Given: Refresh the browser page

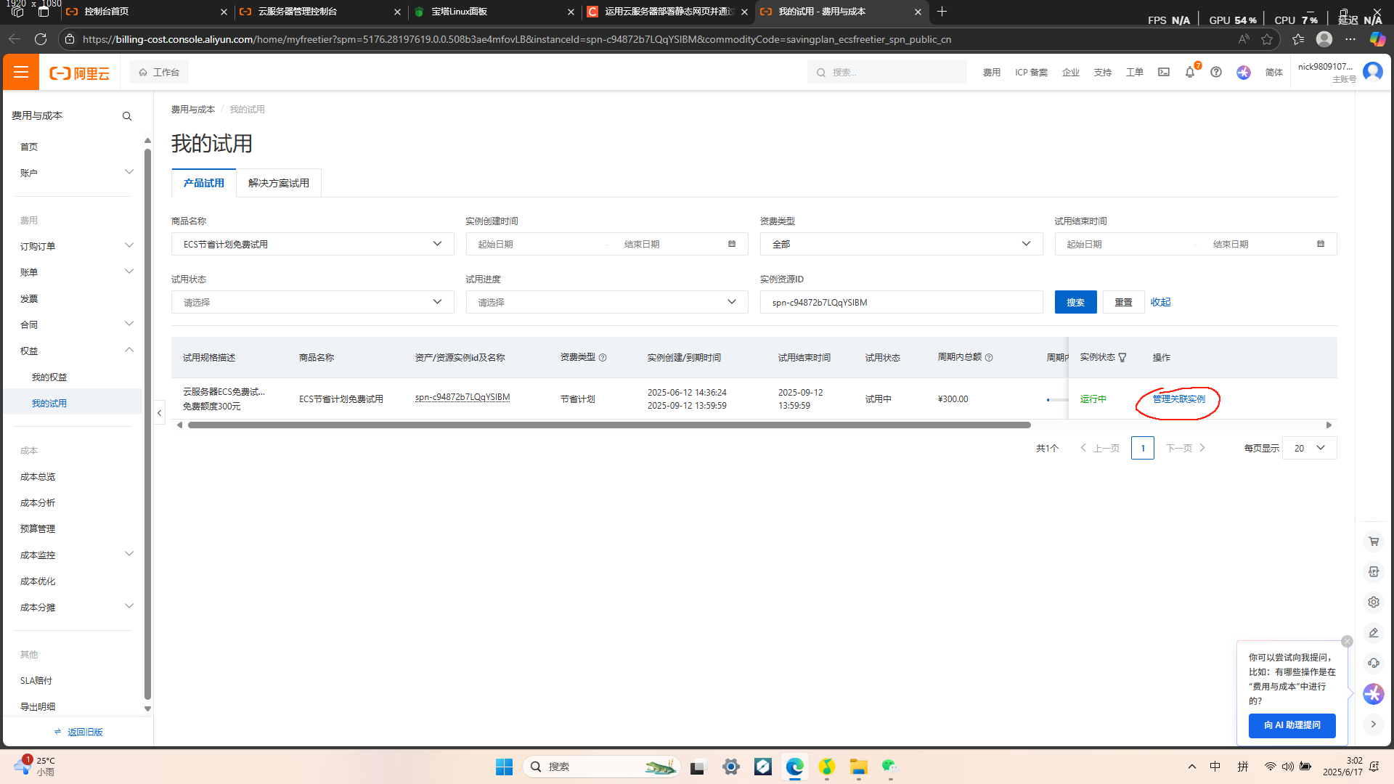Looking at the screenshot, I should 41,39.
